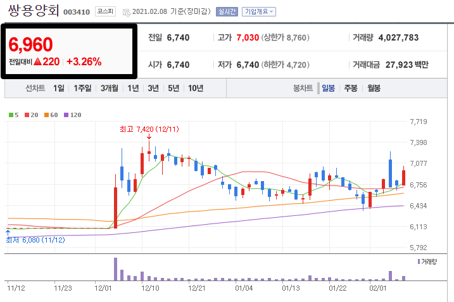Click the 최저 6,080 (11/12) chart annotation
Image resolution: width=454 pixels, height=302 pixels.
pos(35,240)
